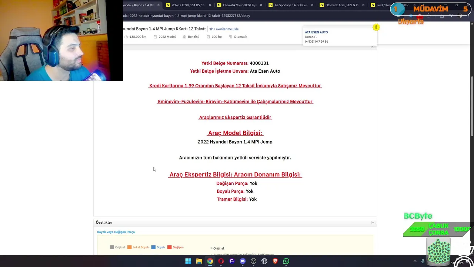Click the Eminevim-Fuzulevim-Birevim-Katılımevim text line
Screen dimensions: 474x267
pos(235,102)
